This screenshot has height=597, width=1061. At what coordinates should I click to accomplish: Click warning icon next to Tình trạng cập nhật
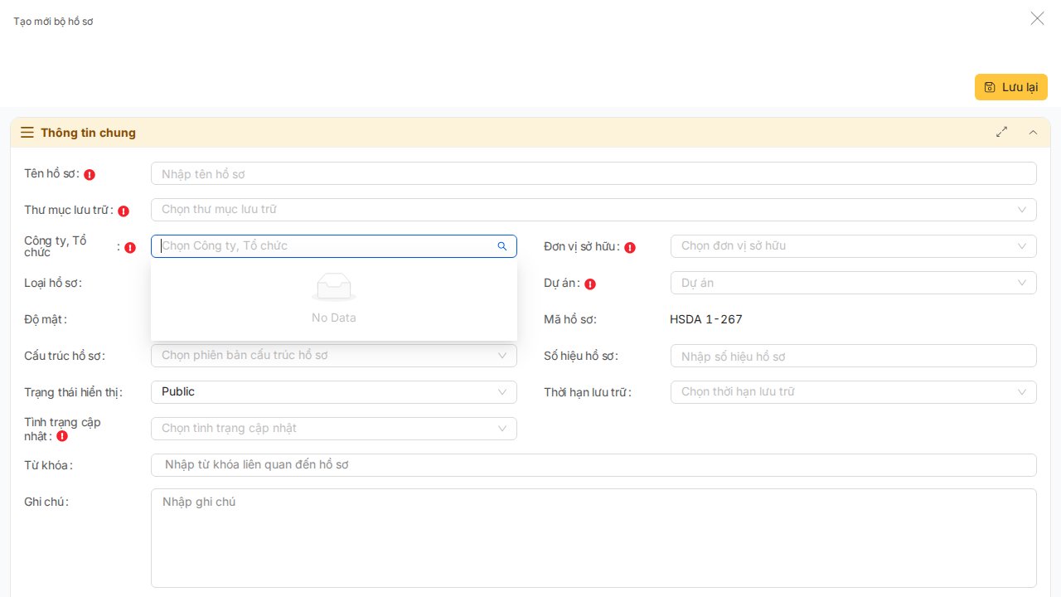(x=62, y=436)
